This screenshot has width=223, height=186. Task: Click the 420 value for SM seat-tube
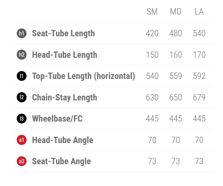click(x=152, y=33)
